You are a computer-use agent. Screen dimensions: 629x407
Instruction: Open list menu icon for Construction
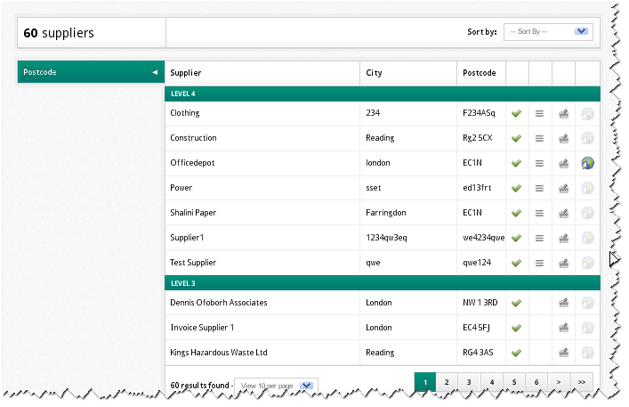(539, 138)
